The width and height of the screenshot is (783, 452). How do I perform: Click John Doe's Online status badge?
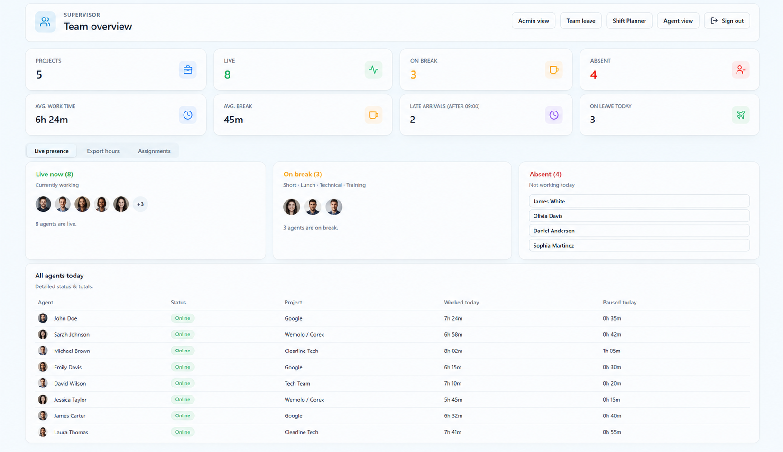tap(183, 318)
